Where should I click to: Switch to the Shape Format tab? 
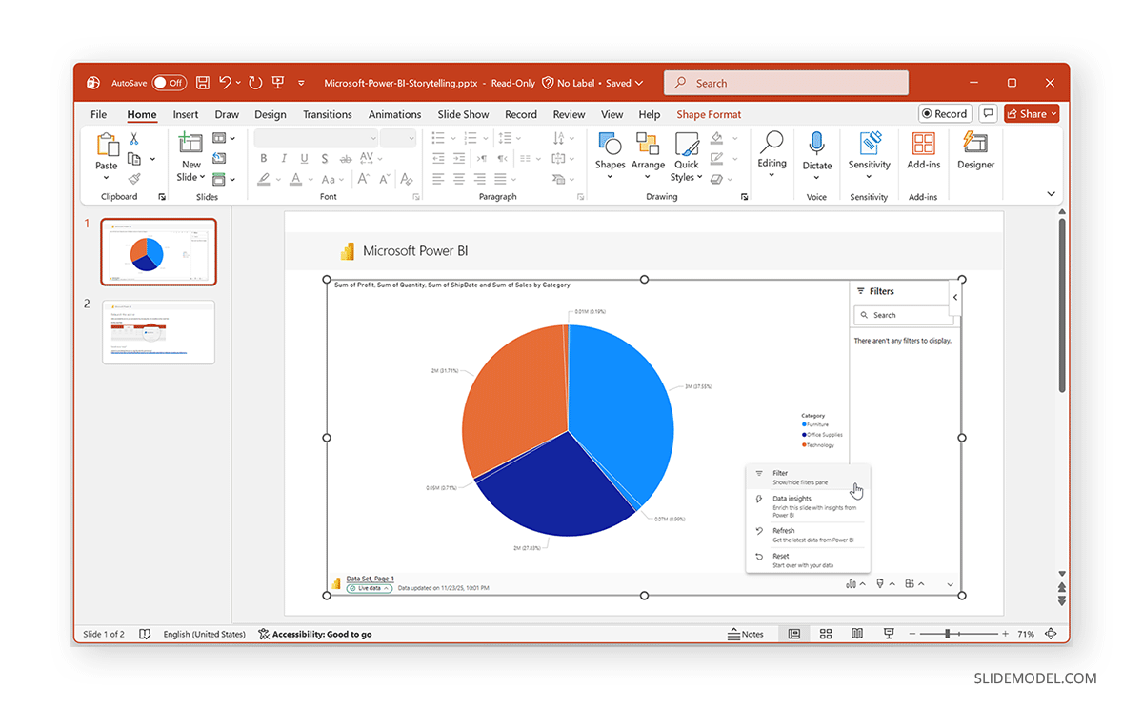coord(709,114)
